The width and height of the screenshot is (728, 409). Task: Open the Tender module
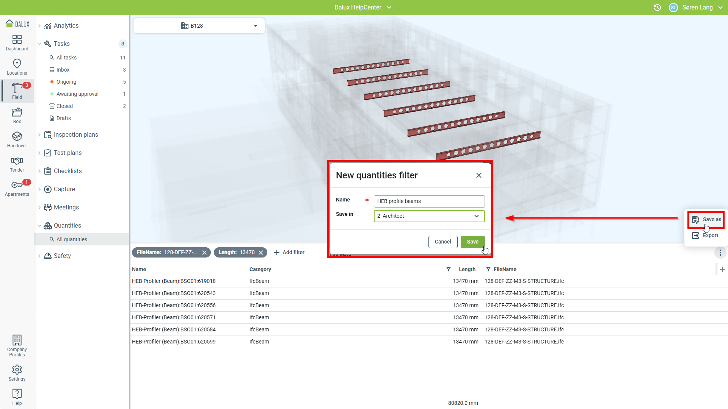17,164
